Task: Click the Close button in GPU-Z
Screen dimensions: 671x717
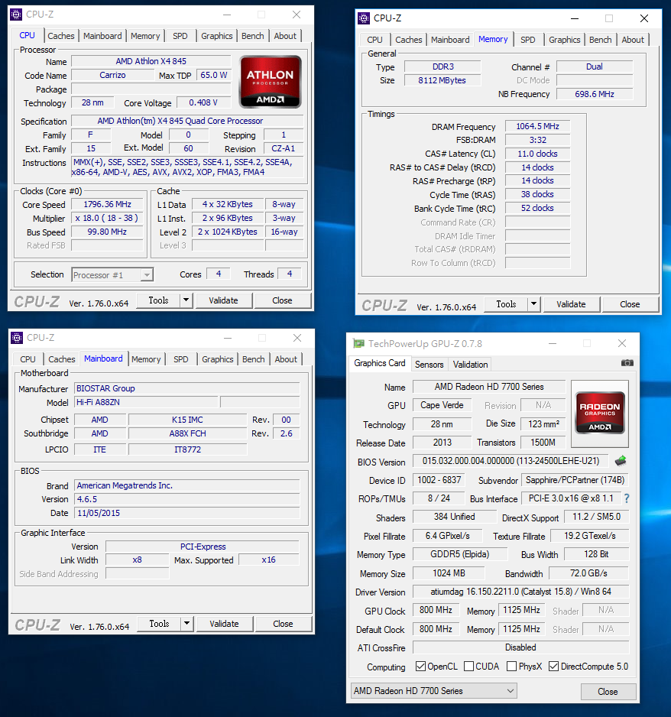Action: (608, 691)
